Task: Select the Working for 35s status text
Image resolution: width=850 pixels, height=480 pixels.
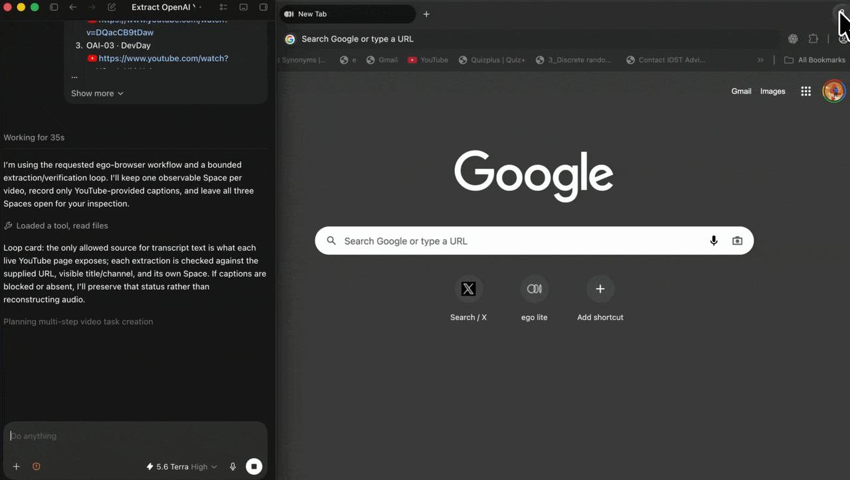Action: click(34, 137)
